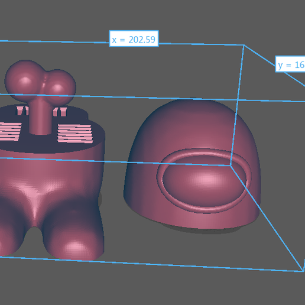This screenshot has height=305, width=305.
Task: Click the bounding box bottom right corner
Action: point(303,271)
